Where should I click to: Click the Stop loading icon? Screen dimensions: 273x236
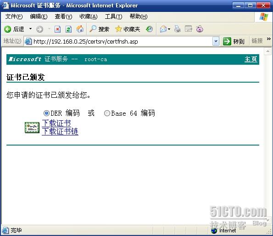tap(58, 29)
